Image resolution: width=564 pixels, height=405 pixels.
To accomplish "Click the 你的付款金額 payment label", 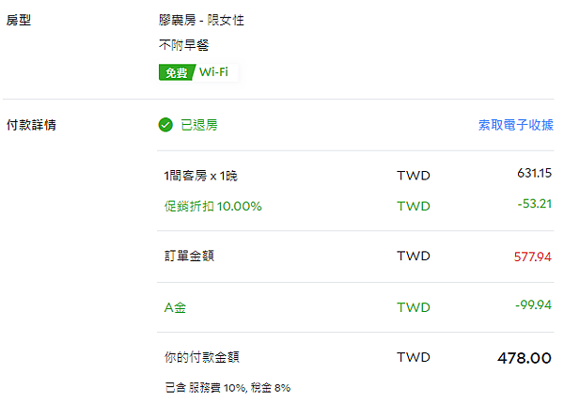I will pyautogui.click(x=202, y=357).
